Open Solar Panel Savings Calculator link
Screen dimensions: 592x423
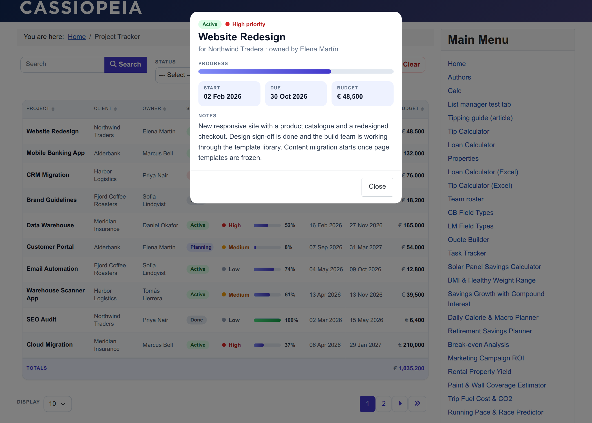tap(494, 267)
